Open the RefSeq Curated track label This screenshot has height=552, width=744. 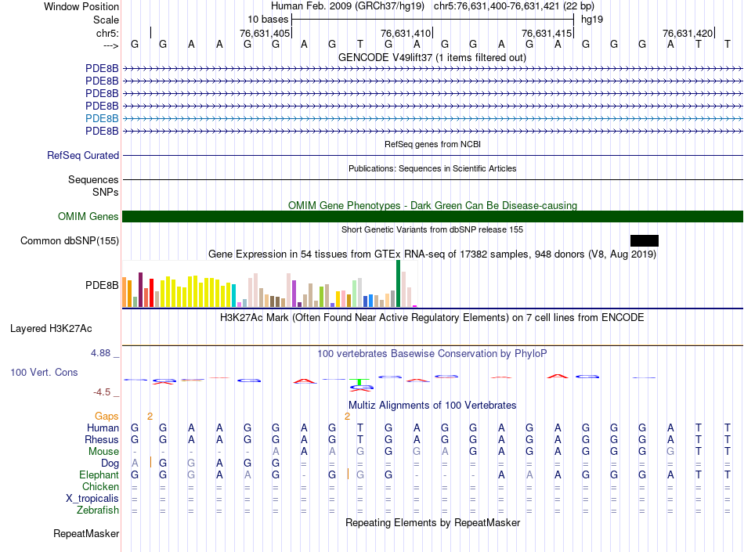(83, 156)
